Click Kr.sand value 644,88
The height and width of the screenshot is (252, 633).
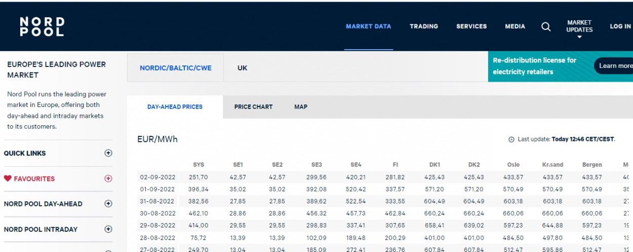tap(552, 226)
